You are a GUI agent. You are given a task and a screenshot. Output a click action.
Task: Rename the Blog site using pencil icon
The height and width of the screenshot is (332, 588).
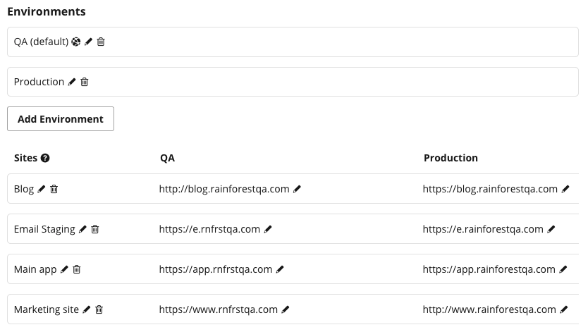click(42, 189)
